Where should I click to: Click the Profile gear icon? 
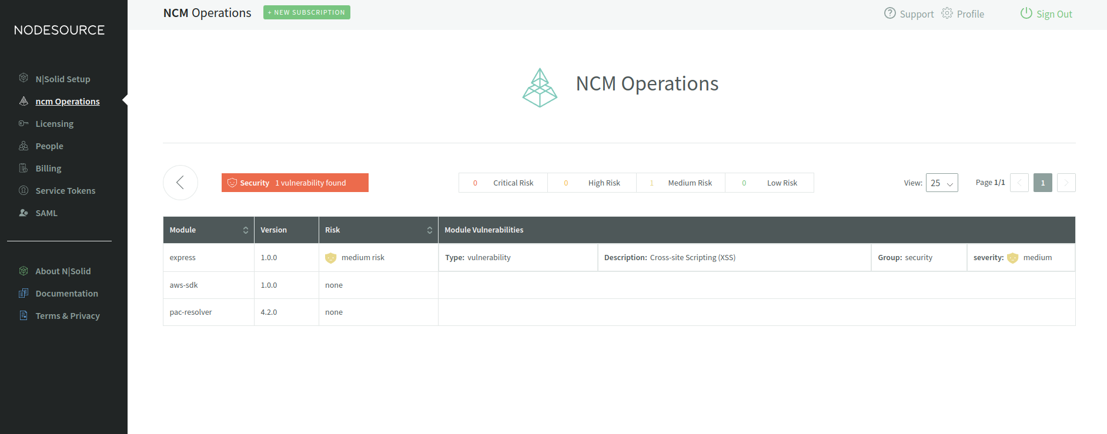947,13
